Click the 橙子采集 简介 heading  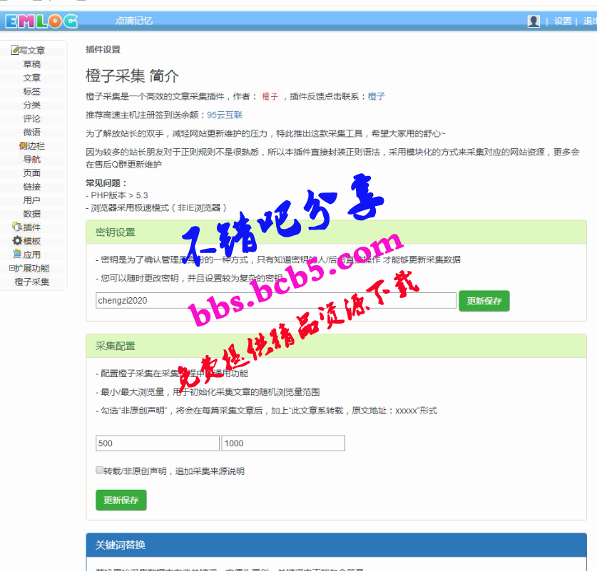[132, 76]
